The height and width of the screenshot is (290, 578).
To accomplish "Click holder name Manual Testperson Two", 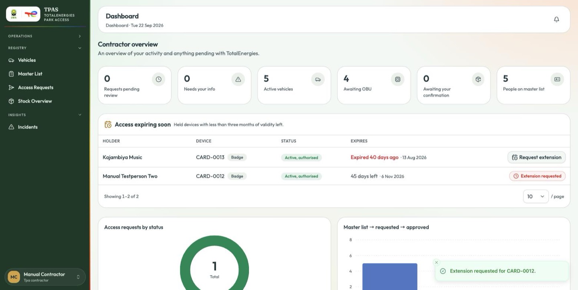I will tap(130, 176).
